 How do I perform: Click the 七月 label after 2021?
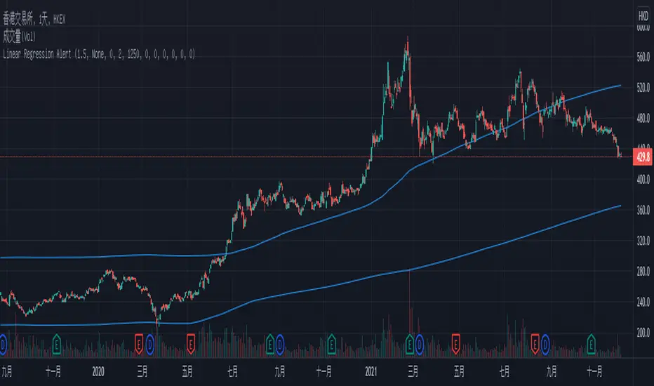click(x=505, y=371)
